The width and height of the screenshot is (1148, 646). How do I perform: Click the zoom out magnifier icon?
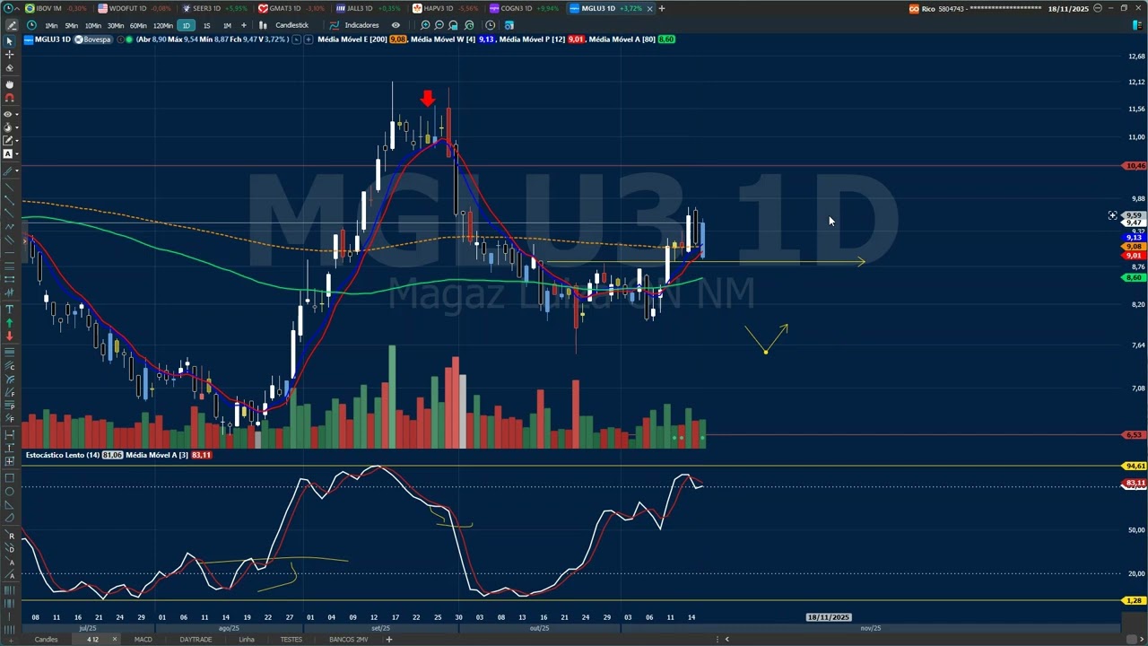coord(439,25)
